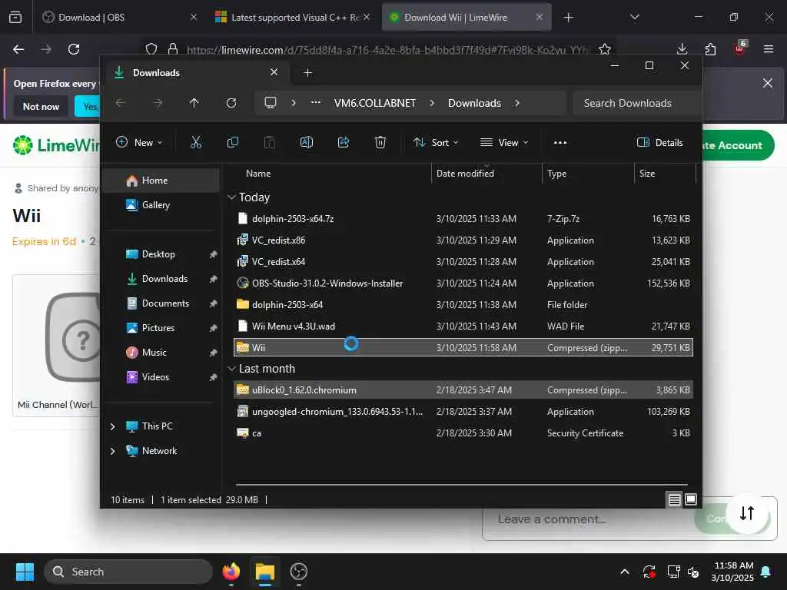Bookmark this page with the star icon

605,49
